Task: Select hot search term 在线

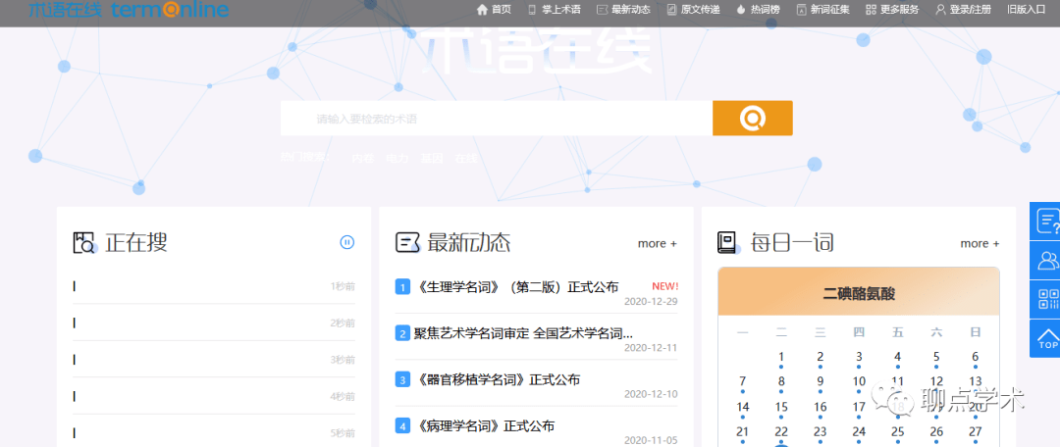Action: click(466, 159)
